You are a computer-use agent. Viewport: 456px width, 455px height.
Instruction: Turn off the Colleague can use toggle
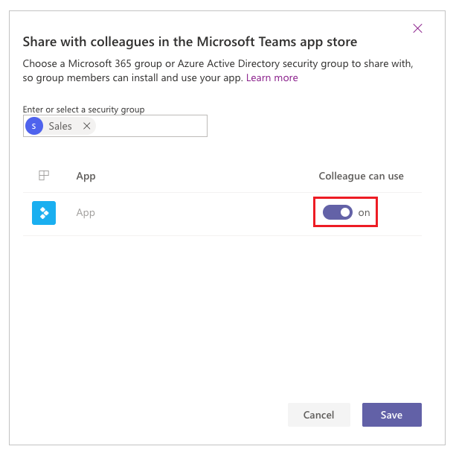[337, 212]
